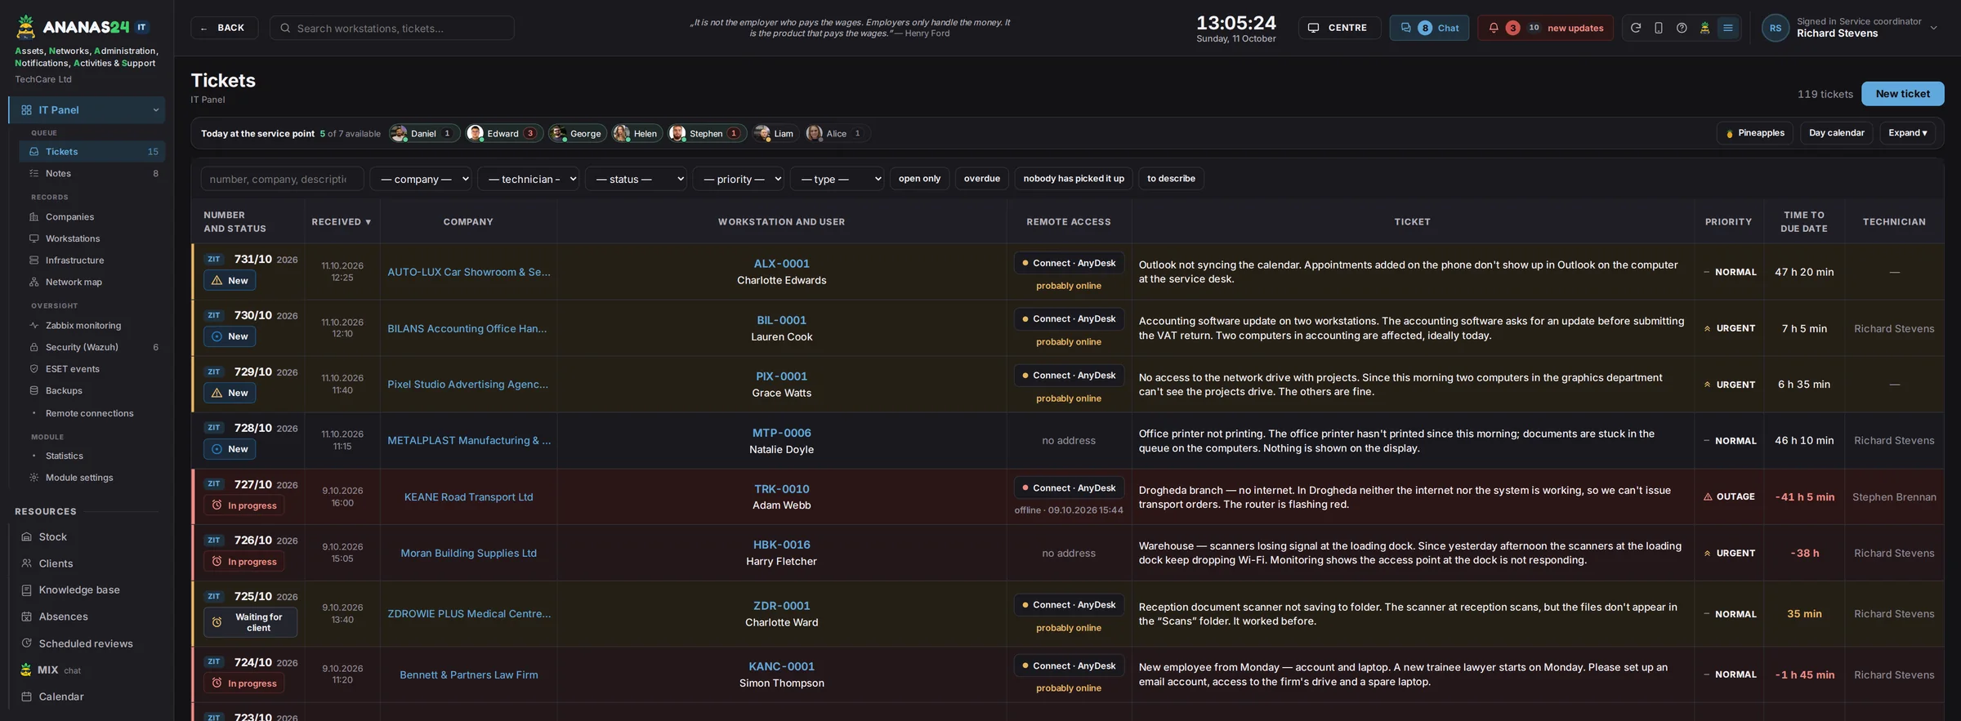Open the notification bell with new updates

1544,28
